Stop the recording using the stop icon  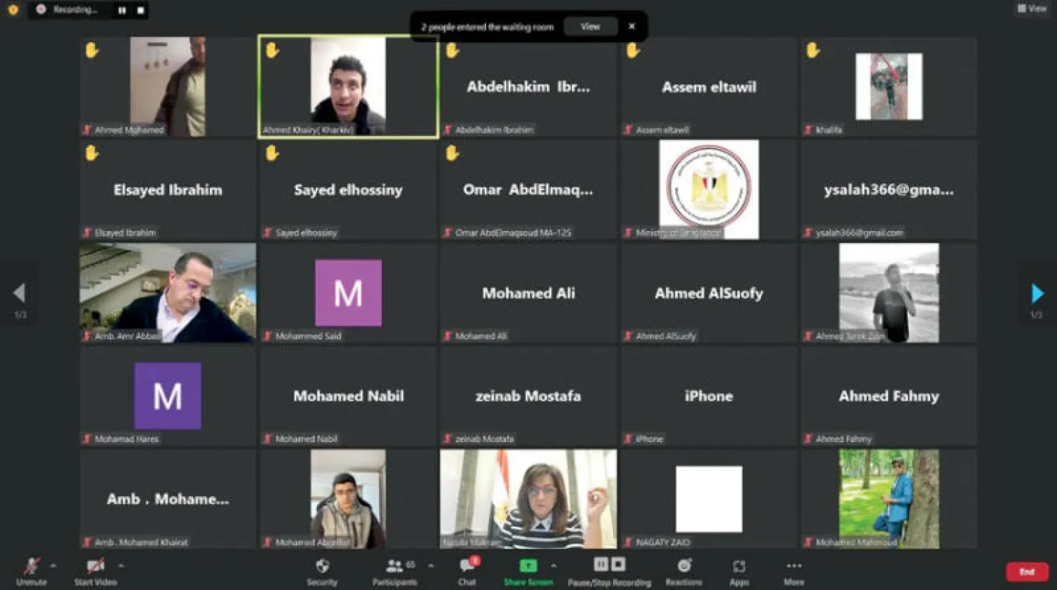pos(619,564)
